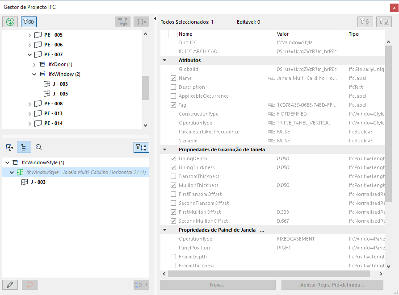Uncheck the Tag checkbox
The width and height of the screenshot is (399, 295).
(173, 105)
